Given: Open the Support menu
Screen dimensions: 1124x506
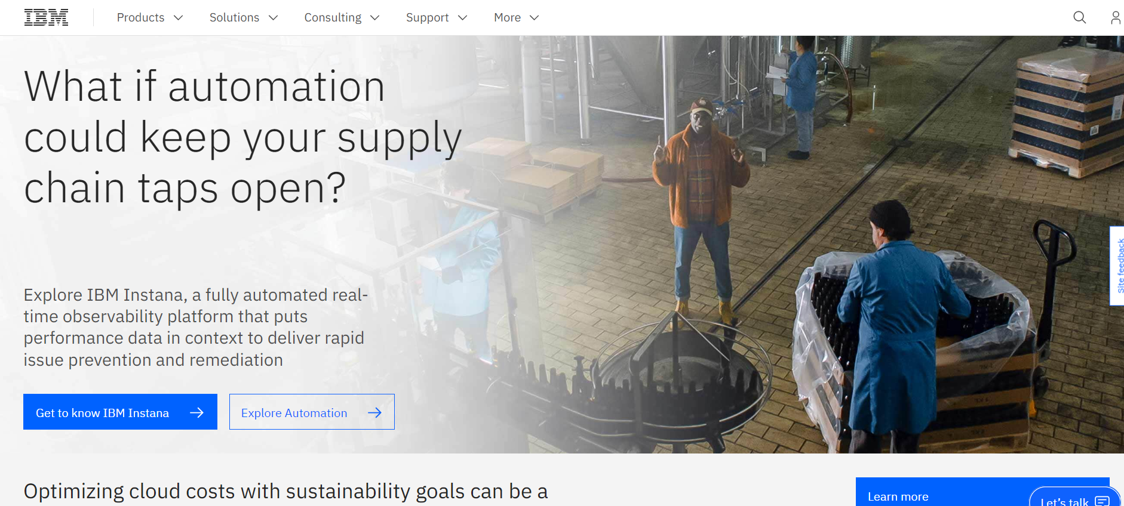Looking at the screenshot, I should (x=427, y=18).
